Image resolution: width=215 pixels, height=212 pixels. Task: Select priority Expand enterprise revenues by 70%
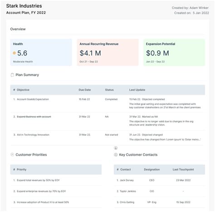[x=41, y=191]
